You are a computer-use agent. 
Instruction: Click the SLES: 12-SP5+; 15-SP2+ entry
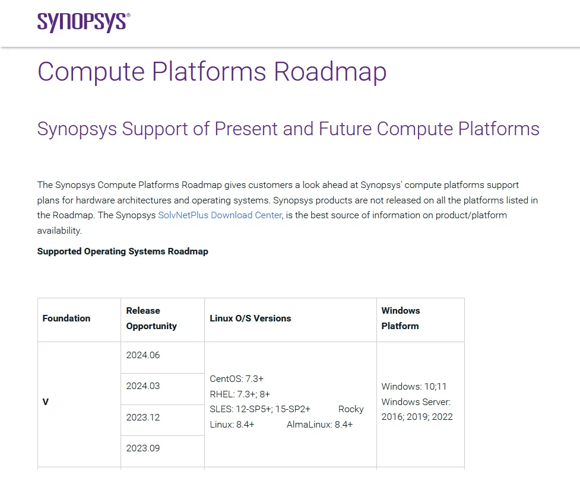(x=260, y=409)
